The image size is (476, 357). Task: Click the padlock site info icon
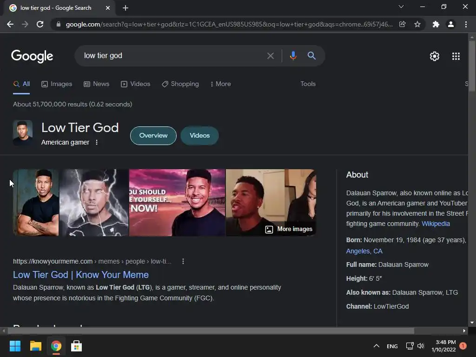(x=59, y=24)
